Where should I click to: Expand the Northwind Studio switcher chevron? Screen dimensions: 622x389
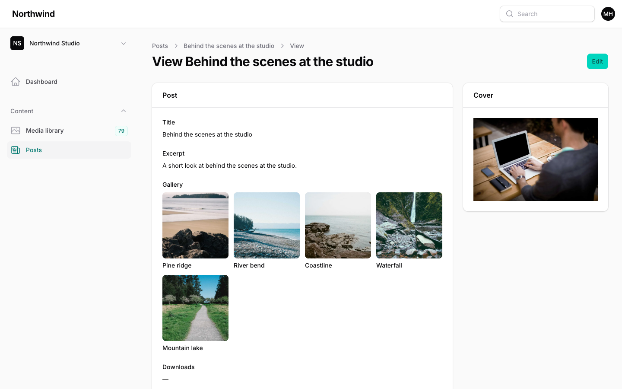click(124, 43)
